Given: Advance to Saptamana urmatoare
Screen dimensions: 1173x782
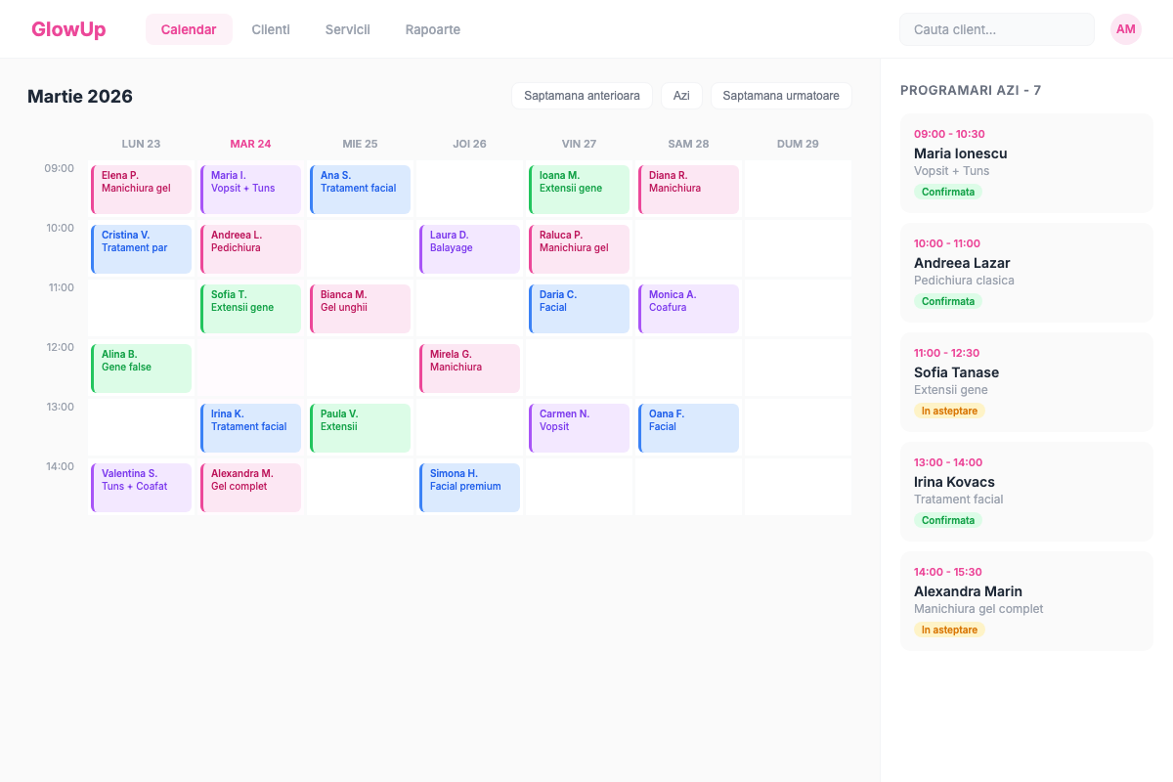Looking at the screenshot, I should pyautogui.click(x=780, y=96).
